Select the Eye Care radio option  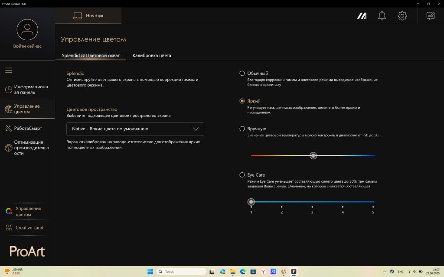242,175
